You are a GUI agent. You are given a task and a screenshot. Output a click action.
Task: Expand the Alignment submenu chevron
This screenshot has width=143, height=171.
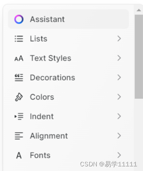pos(119,136)
